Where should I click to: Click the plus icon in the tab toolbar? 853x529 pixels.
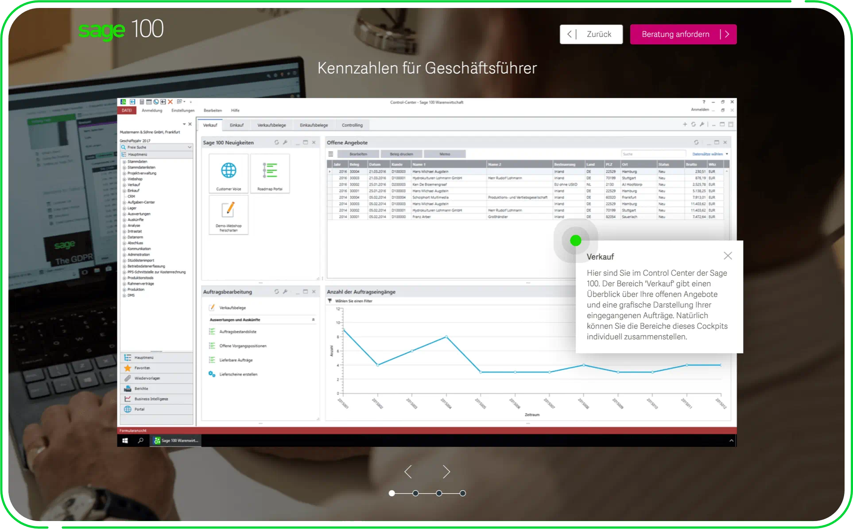tap(685, 124)
